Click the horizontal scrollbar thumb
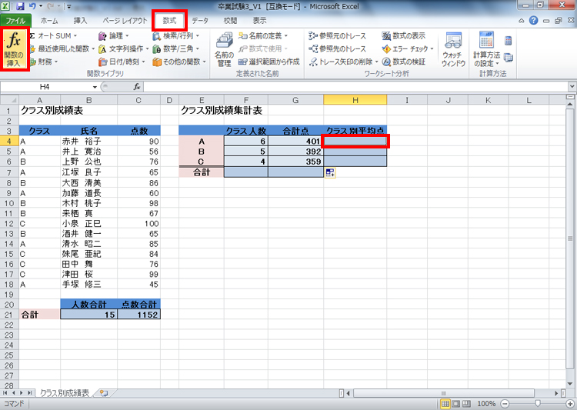The width and height of the screenshot is (577, 410). tap(444, 393)
